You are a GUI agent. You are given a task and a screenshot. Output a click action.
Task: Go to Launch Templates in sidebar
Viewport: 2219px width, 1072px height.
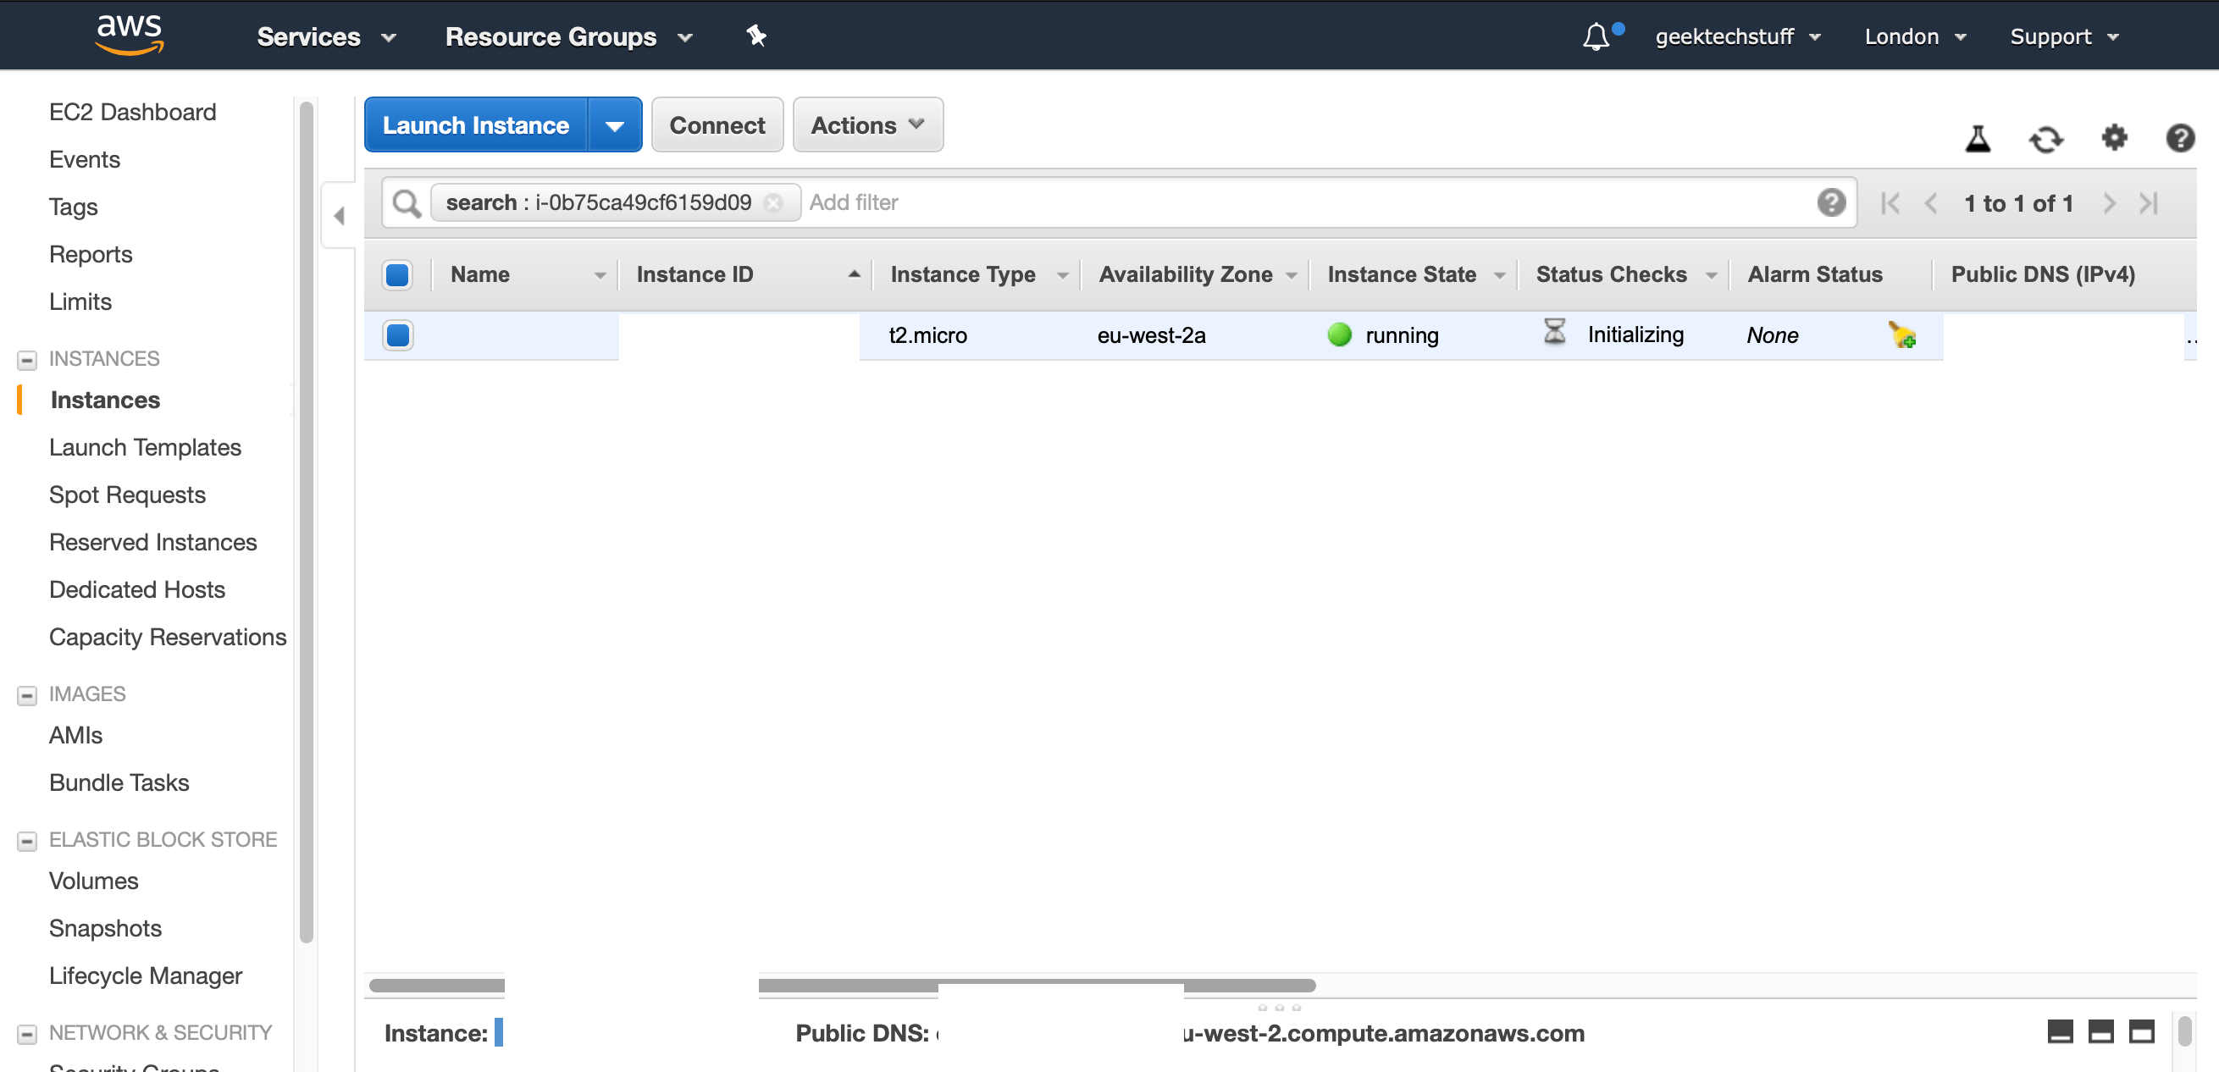click(145, 448)
